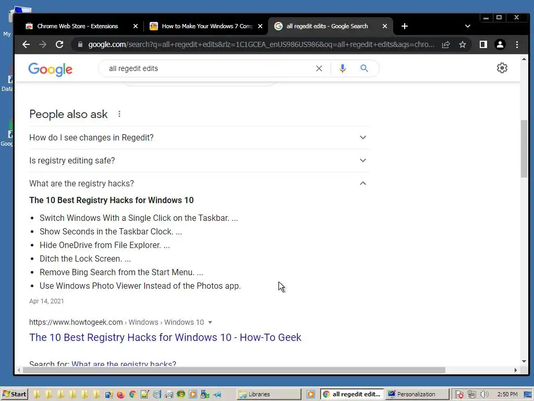This screenshot has width=534, height=401.
Task: Open the Personalization taskbar window
Action: tap(417, 395)
